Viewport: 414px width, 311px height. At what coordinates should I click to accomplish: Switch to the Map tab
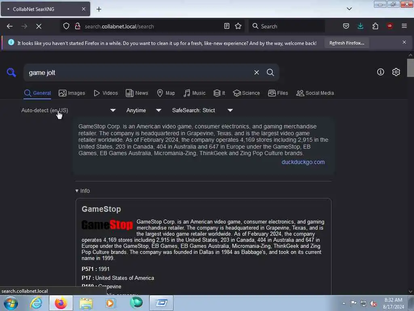click(166, 93)
